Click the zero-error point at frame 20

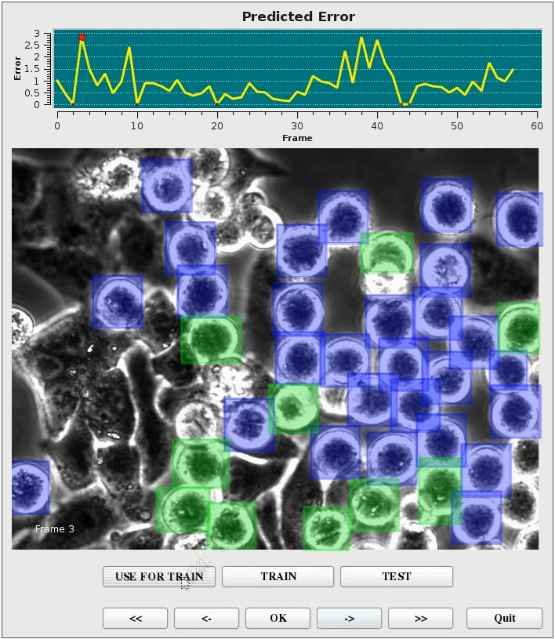(x=217, y=104)
